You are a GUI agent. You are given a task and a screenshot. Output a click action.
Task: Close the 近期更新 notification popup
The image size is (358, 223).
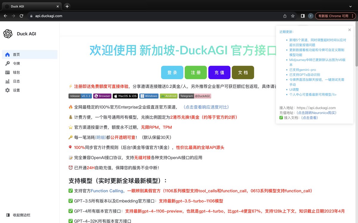click(349, 30)
